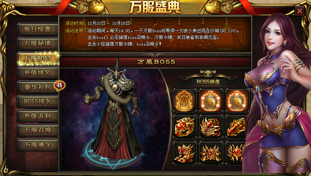Open the 万服博字 tab
The image size is (311, 176).
tap(38, 145)
